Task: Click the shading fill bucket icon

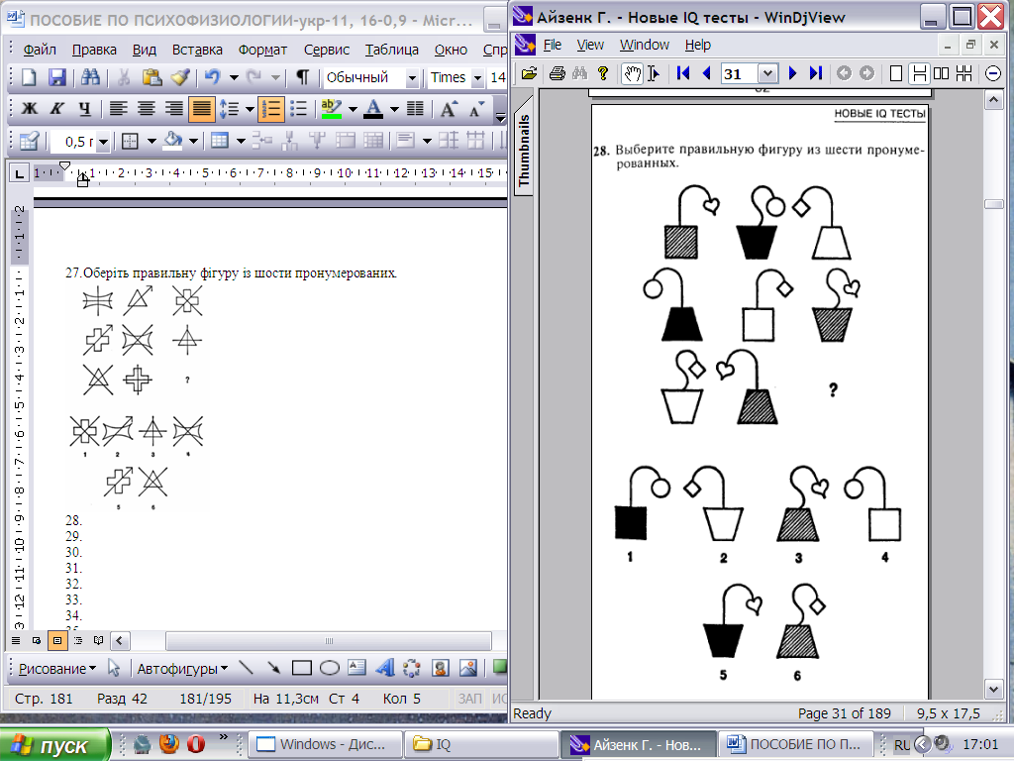Action: 172,141
